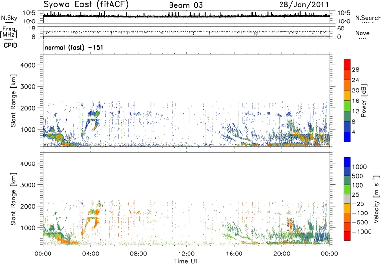Click the '16:00' time tick label
The height and width of the screenshot is (264, 381).
click(234, 254)
